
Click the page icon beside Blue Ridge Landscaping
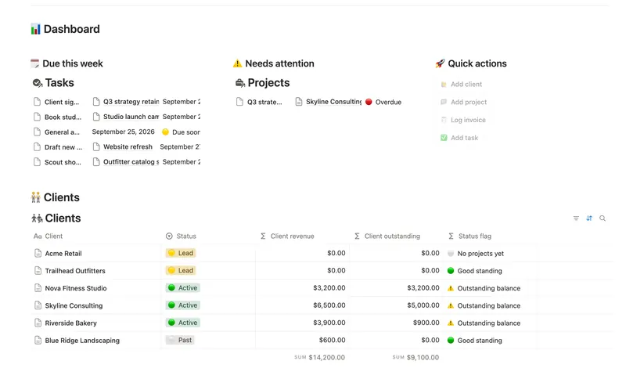click(x=38, y=341)
